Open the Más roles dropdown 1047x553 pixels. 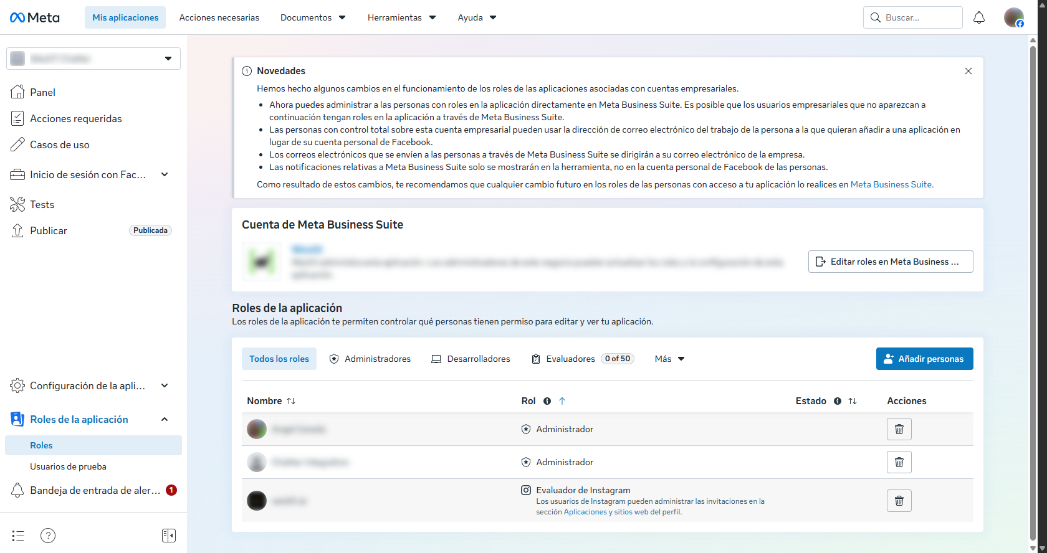tap(670, 359)
